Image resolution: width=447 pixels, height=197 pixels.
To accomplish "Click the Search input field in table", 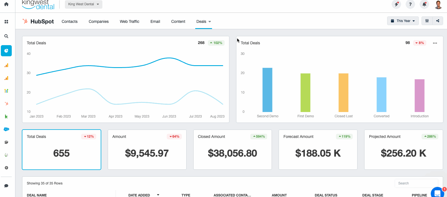I will pyautogui.click(x=416, y=183).
